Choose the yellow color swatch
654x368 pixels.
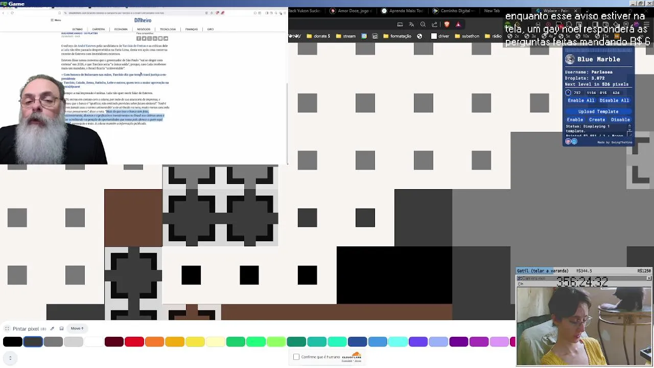click(195, 342)
